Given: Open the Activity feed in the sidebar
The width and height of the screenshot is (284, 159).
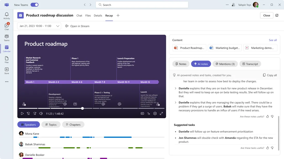Looking at the screenshot, I should click(x=7, y=15).
